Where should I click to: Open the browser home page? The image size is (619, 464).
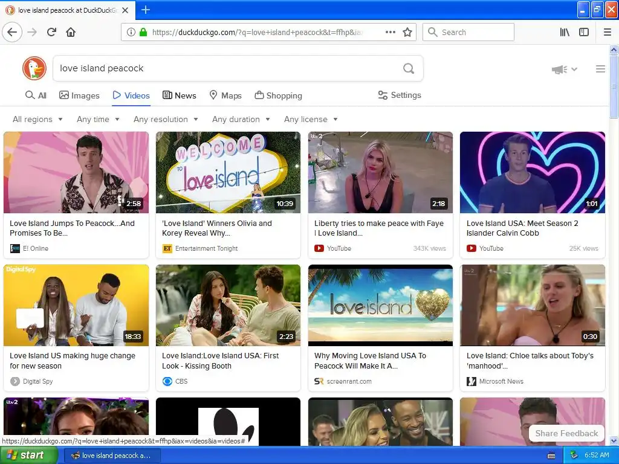pos(71,33)
